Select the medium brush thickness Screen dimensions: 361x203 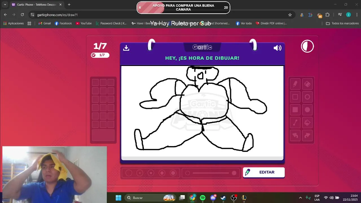[x=151, y=173]
